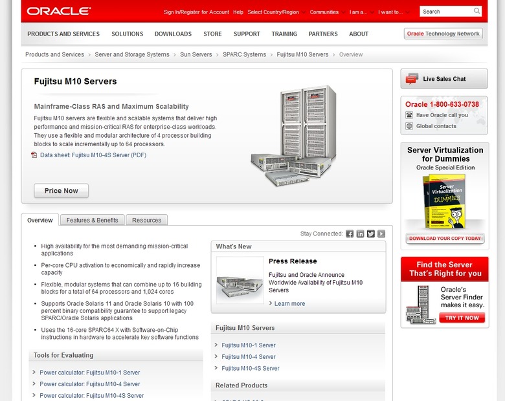Open the Store menu
This screenshot has width=505, height=401.
pos(212,34)
